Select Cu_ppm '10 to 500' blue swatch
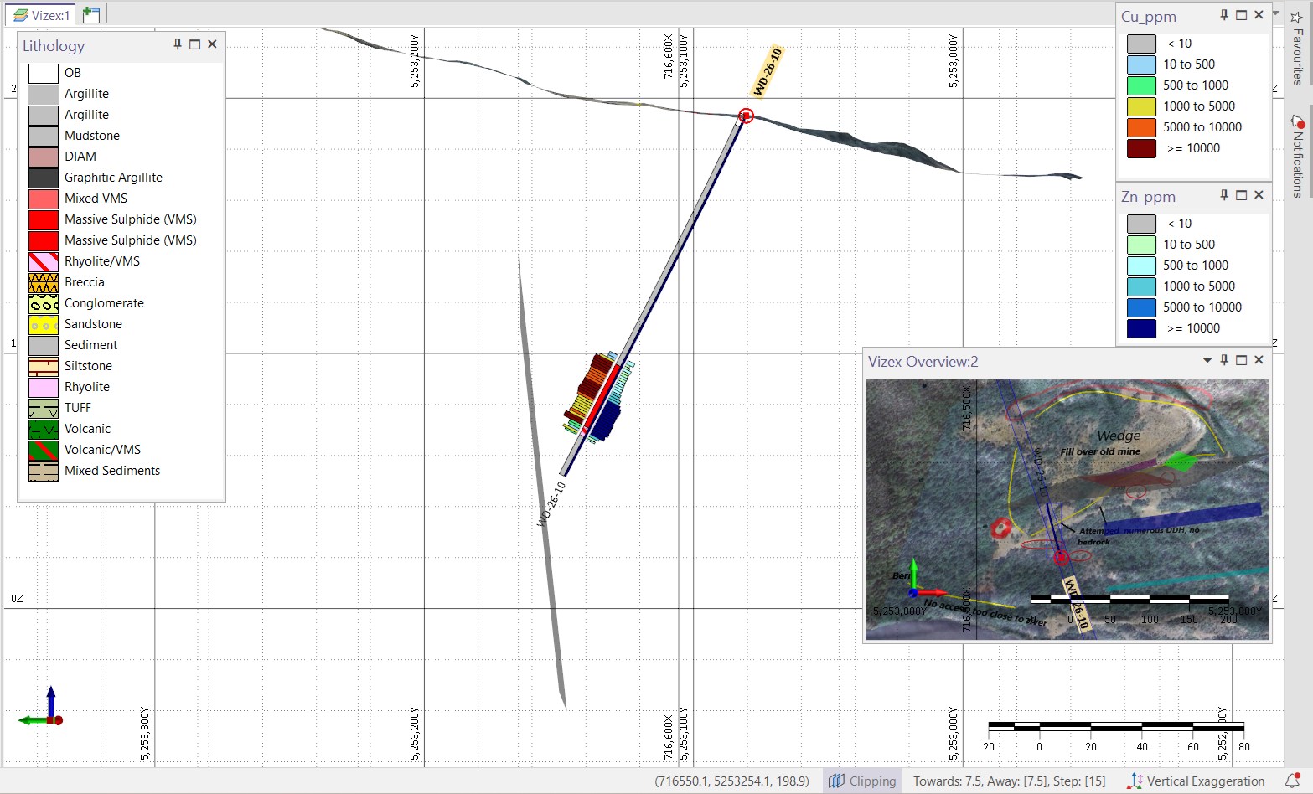This screenshot has width=1313, height=794. coord(1141,64)
